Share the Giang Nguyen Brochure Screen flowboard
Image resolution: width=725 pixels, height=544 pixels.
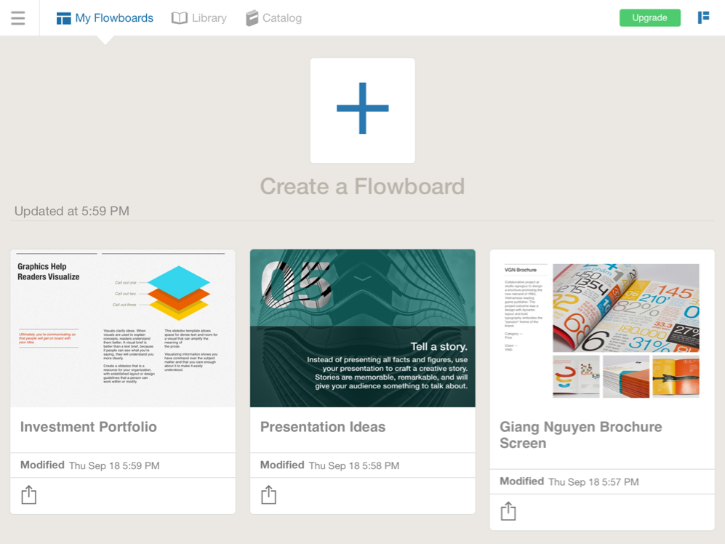[508, 511]
